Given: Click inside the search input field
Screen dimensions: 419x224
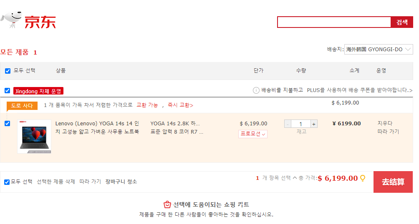Looking at the screenshot, I should [334, 22].
